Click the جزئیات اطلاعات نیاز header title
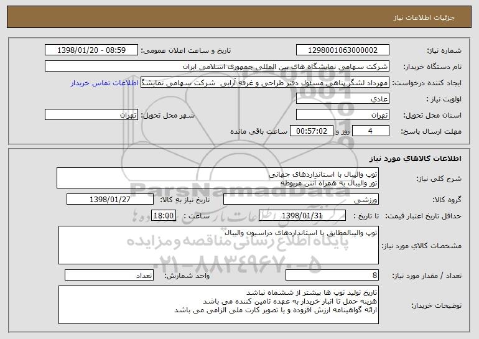 (424, 17)
